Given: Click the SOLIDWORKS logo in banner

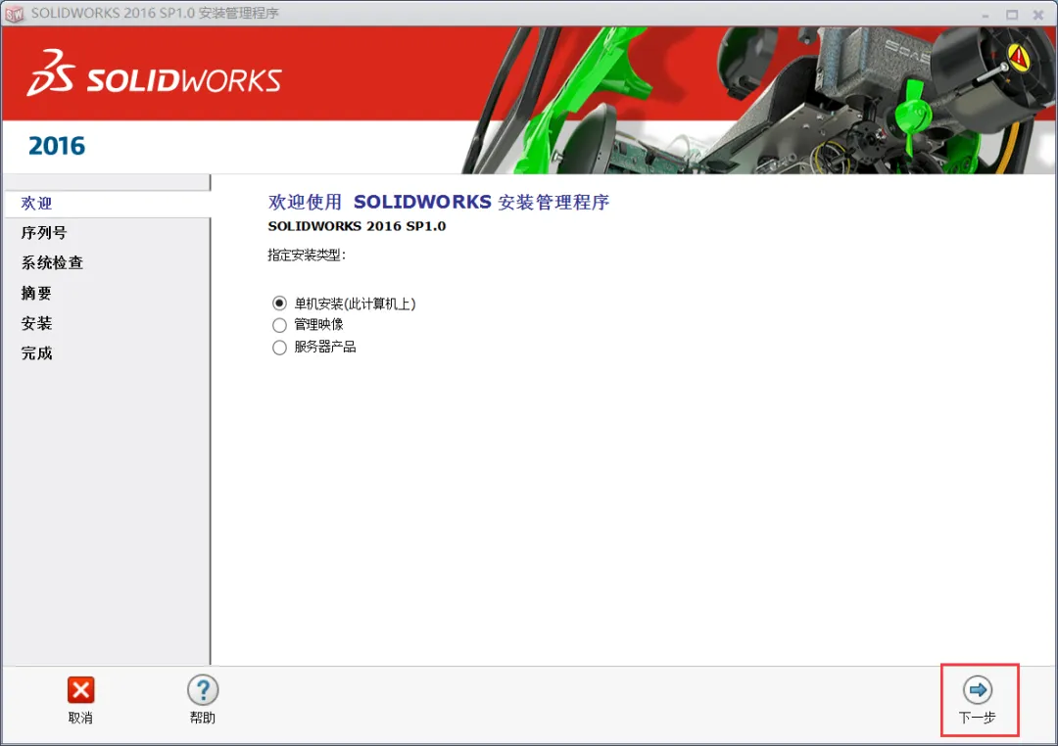Looking at the screenshot, I should [154, 72].
